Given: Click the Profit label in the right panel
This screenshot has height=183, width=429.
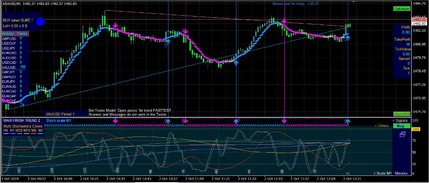Looking at the screenshot, I should click(x=405, y=27).
